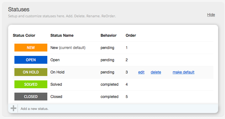Delete the On Hold status
The height and width of the screenshot is (119, 225).
coord(156,72)
